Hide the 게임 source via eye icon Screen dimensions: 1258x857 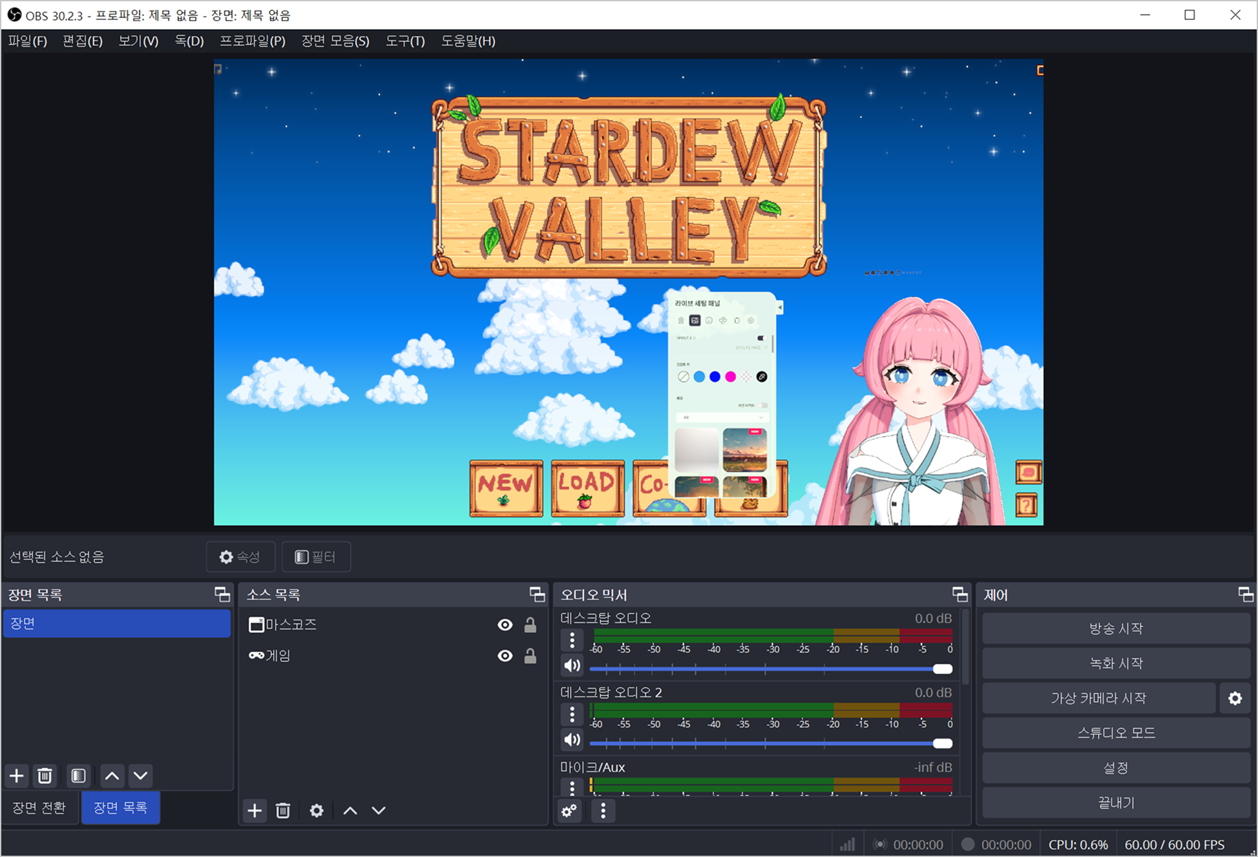505,656
